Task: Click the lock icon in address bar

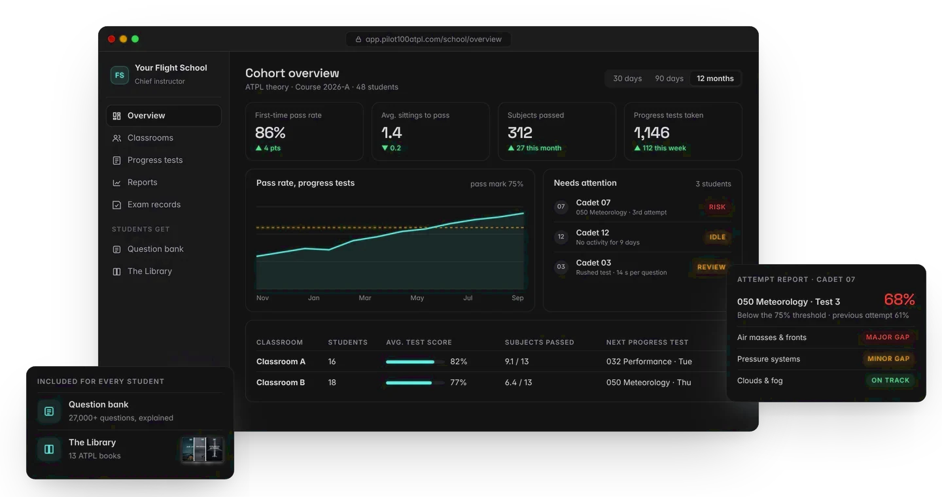Action: [358, 39]
